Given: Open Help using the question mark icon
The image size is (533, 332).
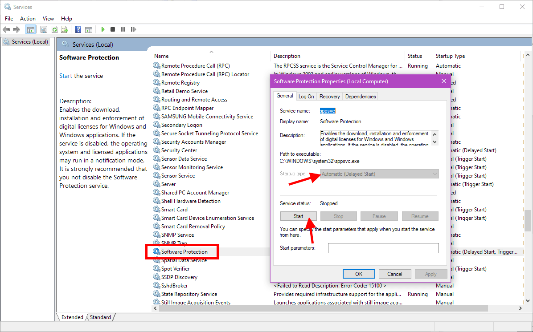Looking at the screenshot, I should (x=78, y=29).
